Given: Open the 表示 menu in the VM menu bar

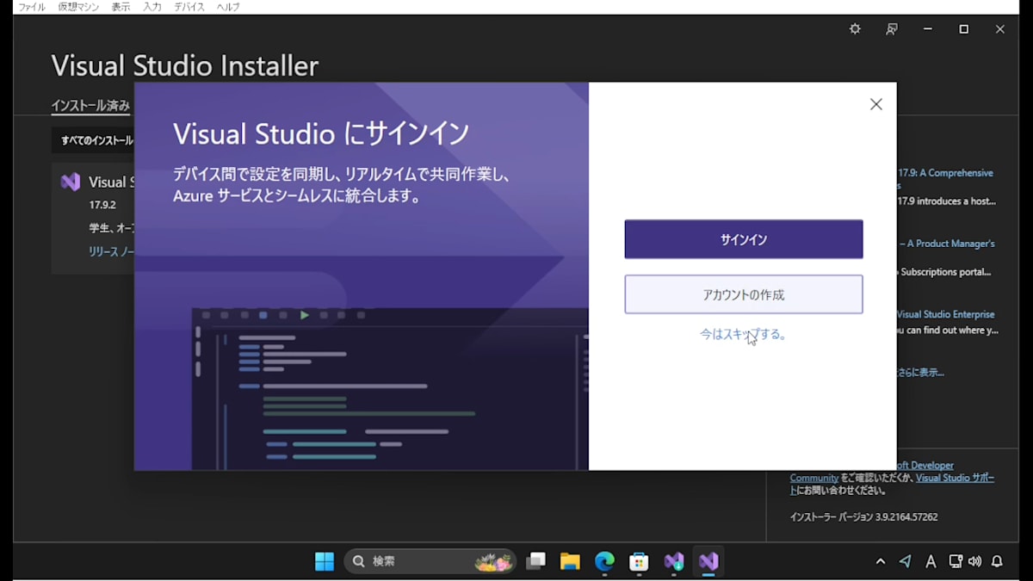Looking at the screenshot, I should 121,7.
